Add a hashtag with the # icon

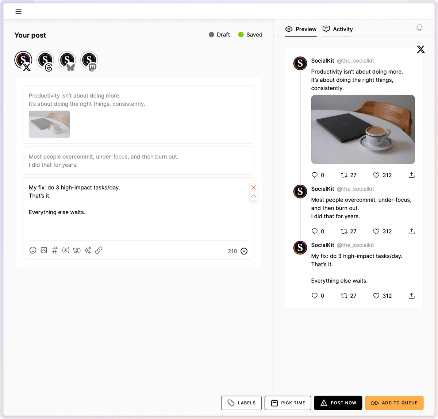pos(55,250)
